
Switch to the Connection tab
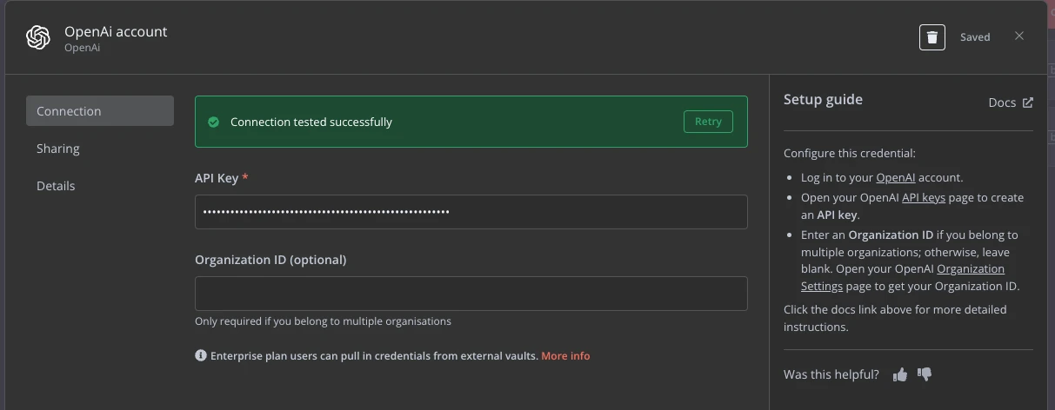(x=100, y=111)
